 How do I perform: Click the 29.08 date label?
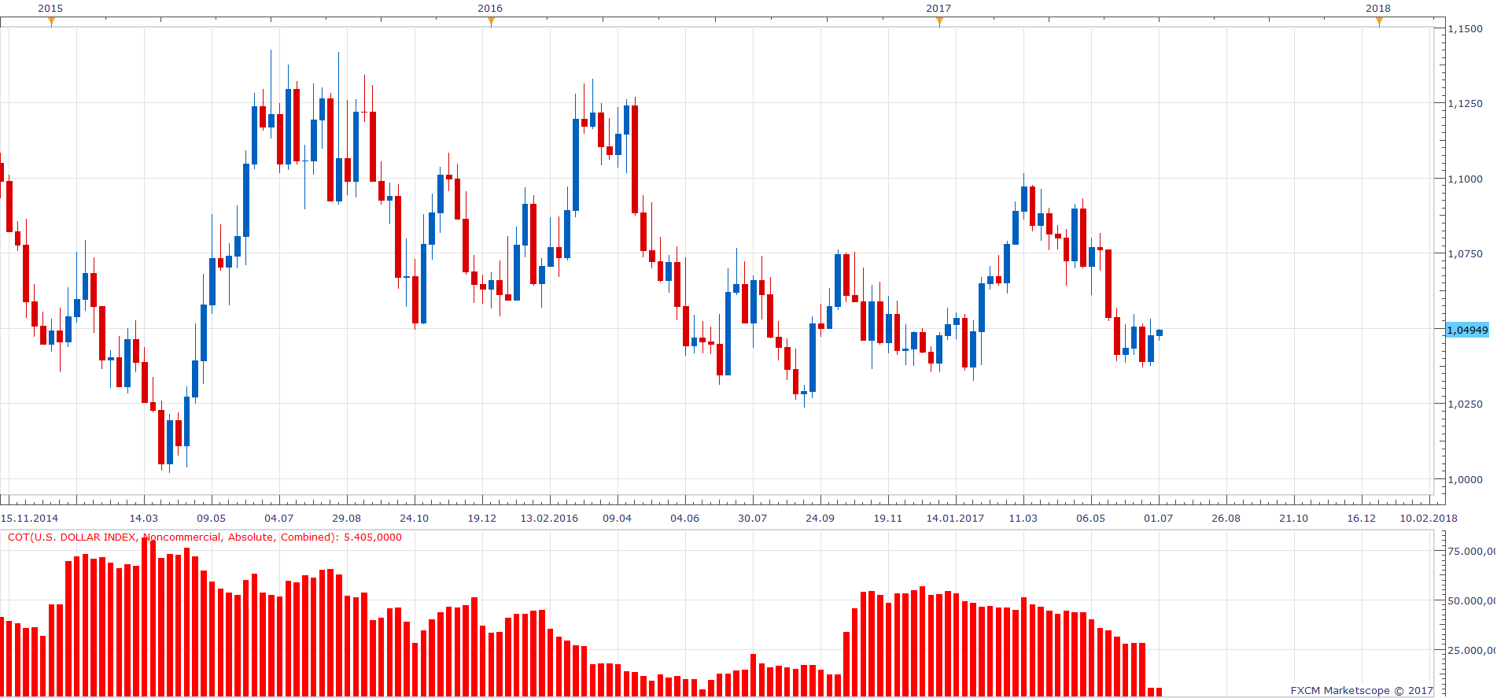click(x=347, y=518)
